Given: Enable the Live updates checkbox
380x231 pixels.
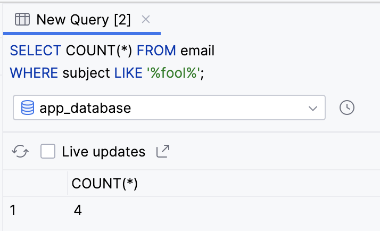Looking at the screenshot, I should (48, 152).
